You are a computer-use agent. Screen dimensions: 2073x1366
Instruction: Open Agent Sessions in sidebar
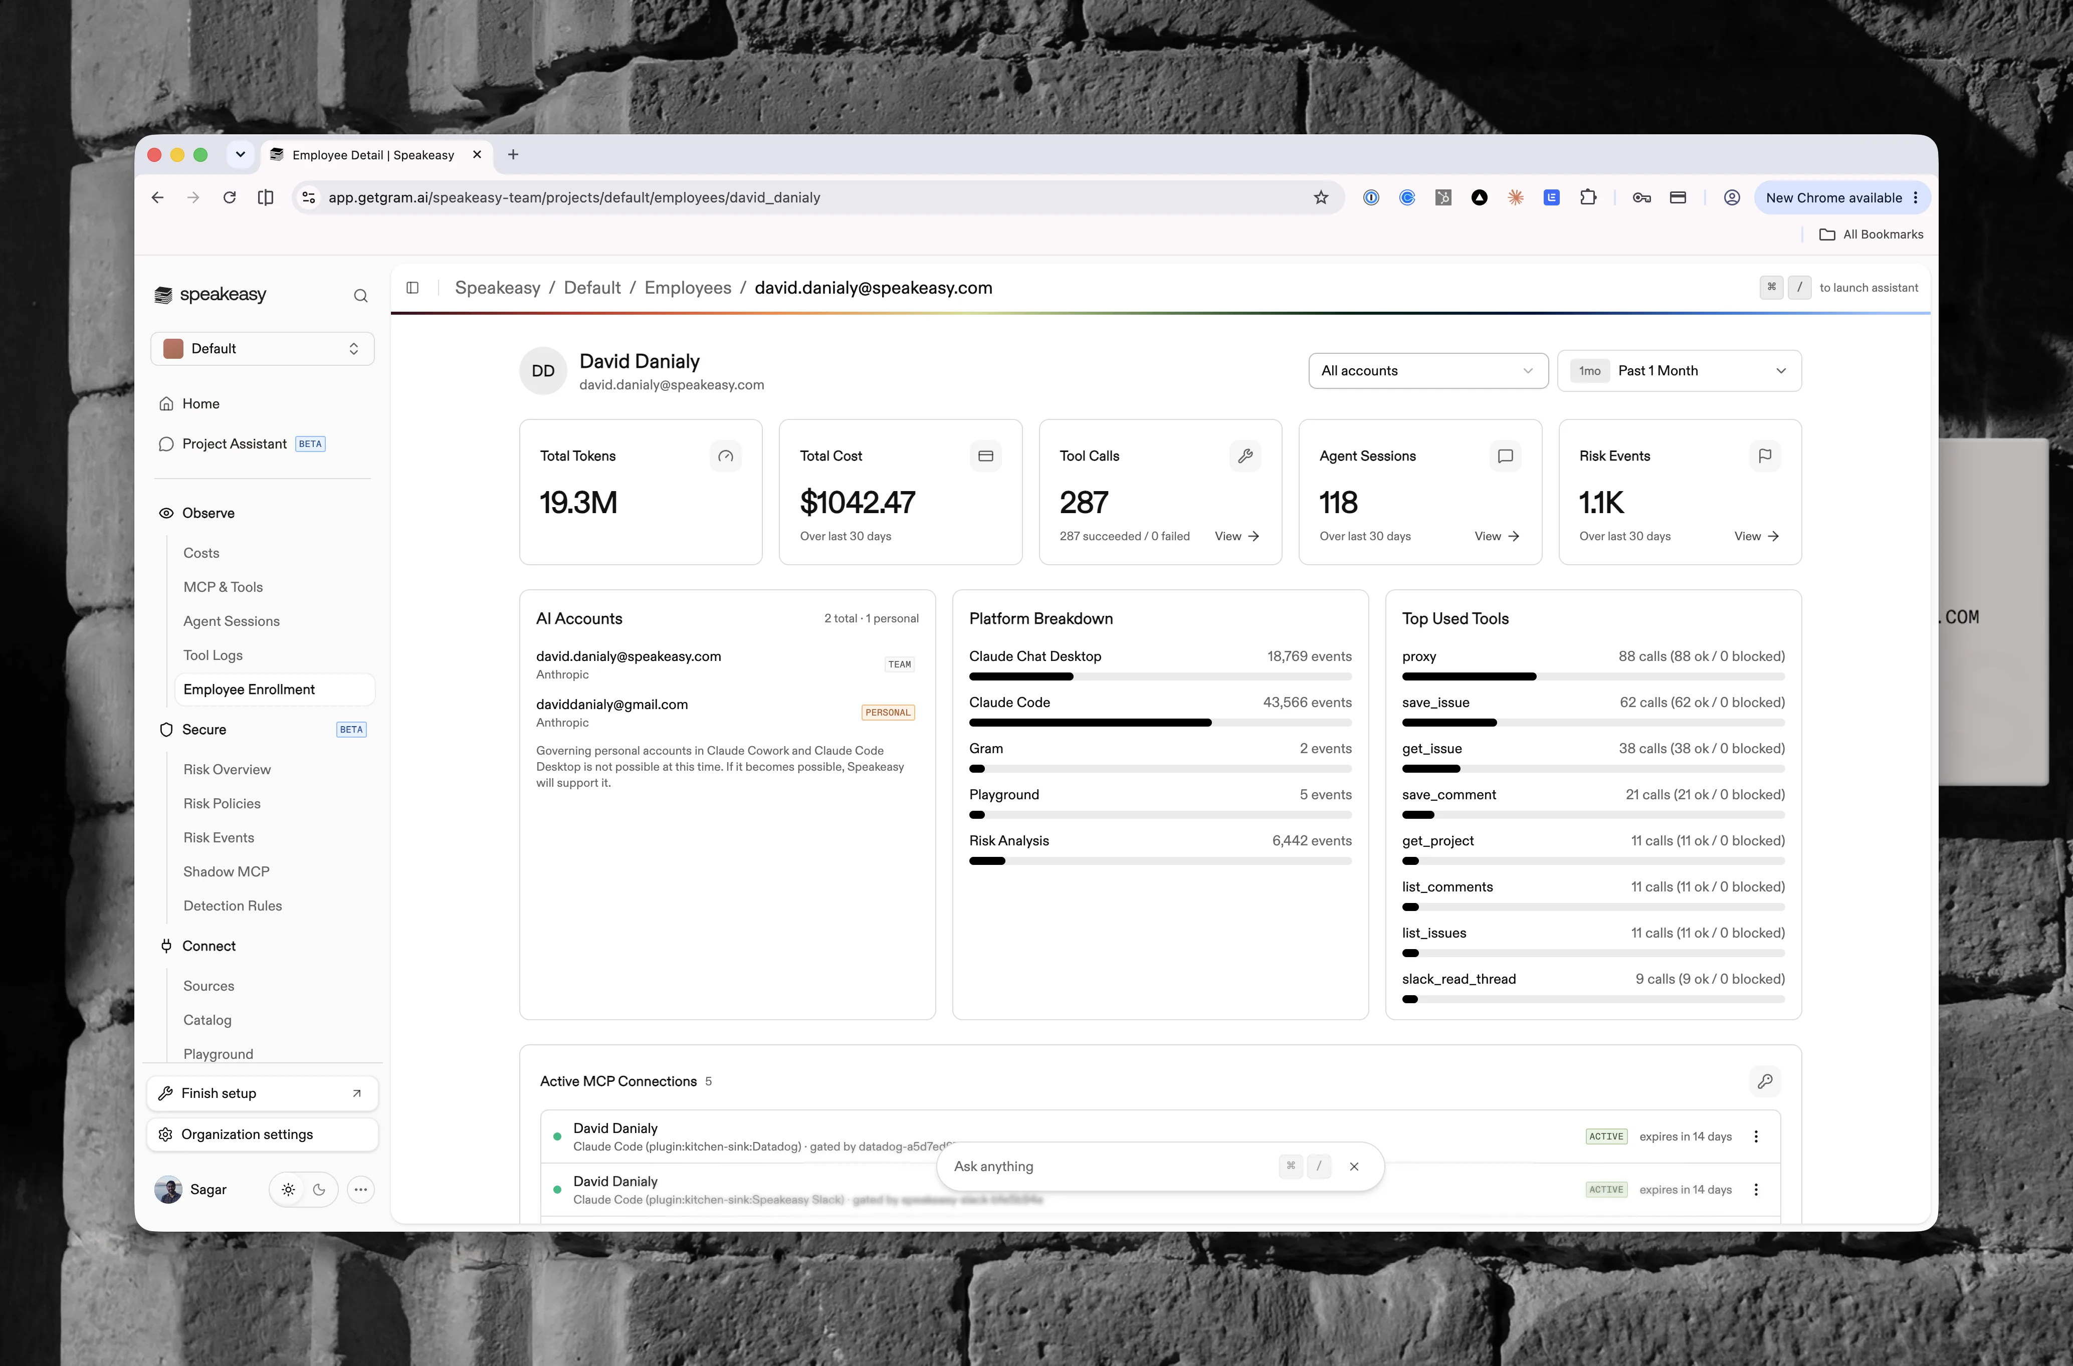pos(232,621)
